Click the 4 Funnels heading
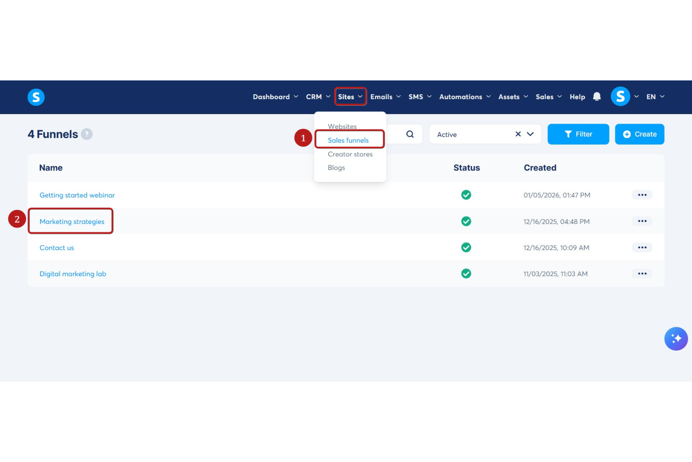Image resolution: width=692 pixels, height=462 pixels. point(53,134)
